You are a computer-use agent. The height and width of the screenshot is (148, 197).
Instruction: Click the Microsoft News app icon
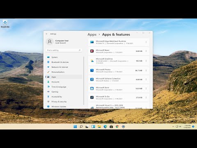92,51
